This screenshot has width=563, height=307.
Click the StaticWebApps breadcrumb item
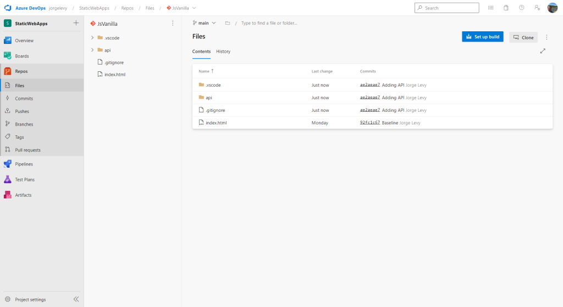[x=94, y=8]
